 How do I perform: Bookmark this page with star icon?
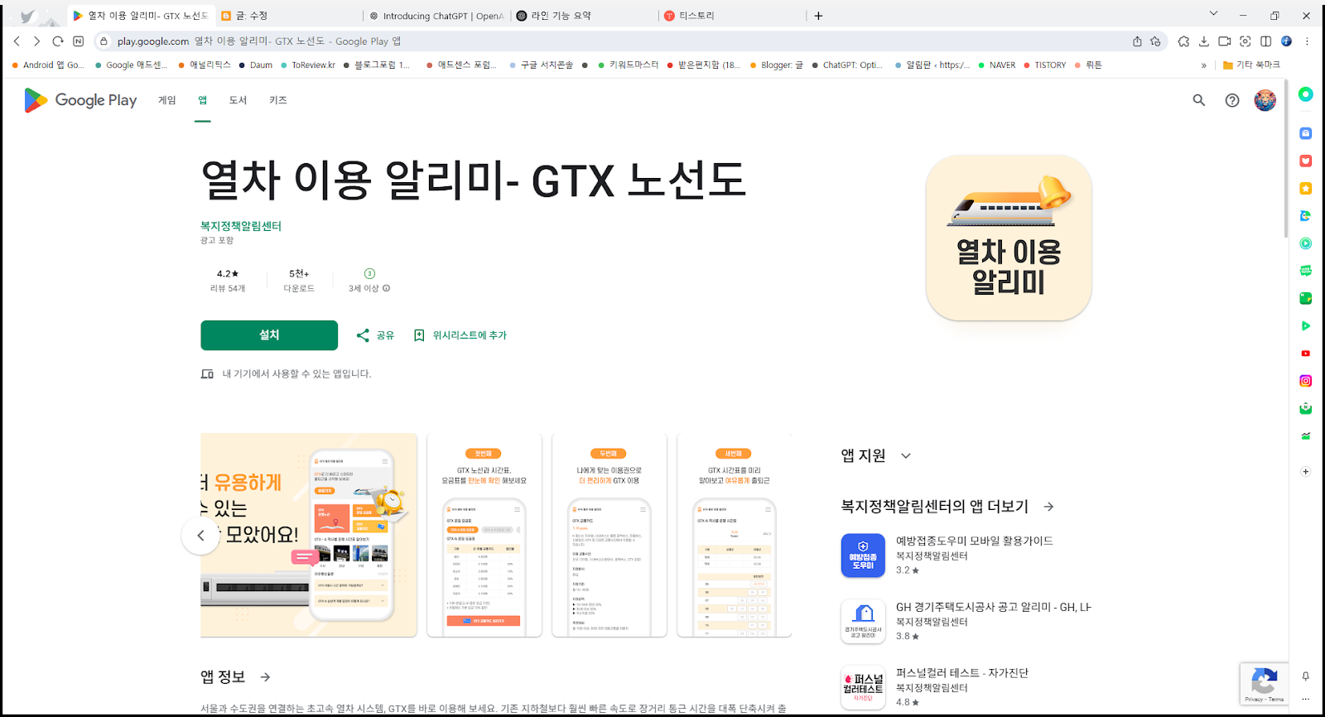tap(1155, 41)
